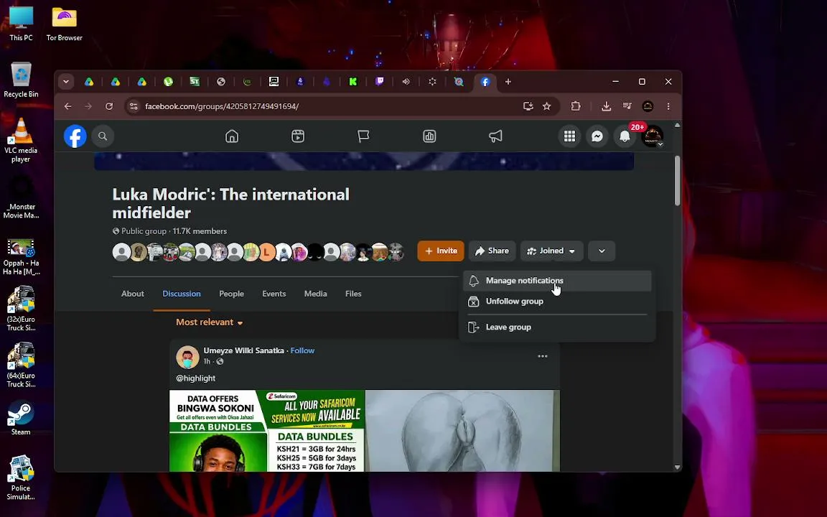This screenshot has height=517, width=827.
Task: Open the Facebook logo home link
Action: (75, 136)
